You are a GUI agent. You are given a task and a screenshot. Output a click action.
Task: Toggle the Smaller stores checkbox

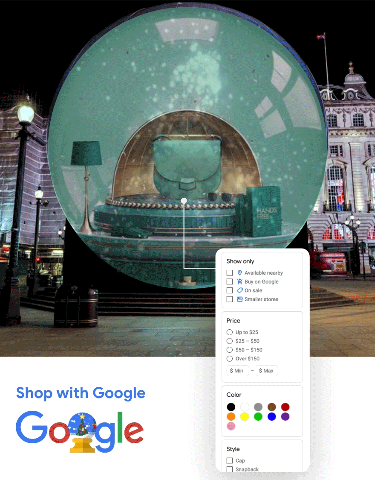click(x=230, y=299)
